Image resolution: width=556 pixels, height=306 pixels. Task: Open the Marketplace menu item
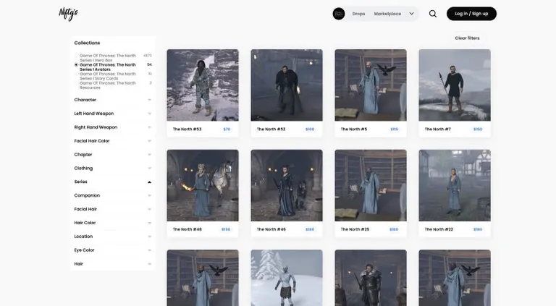pos(387,14)
